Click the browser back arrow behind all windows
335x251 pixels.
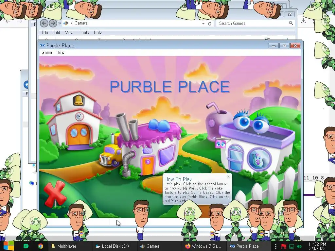tap(8, 21)
